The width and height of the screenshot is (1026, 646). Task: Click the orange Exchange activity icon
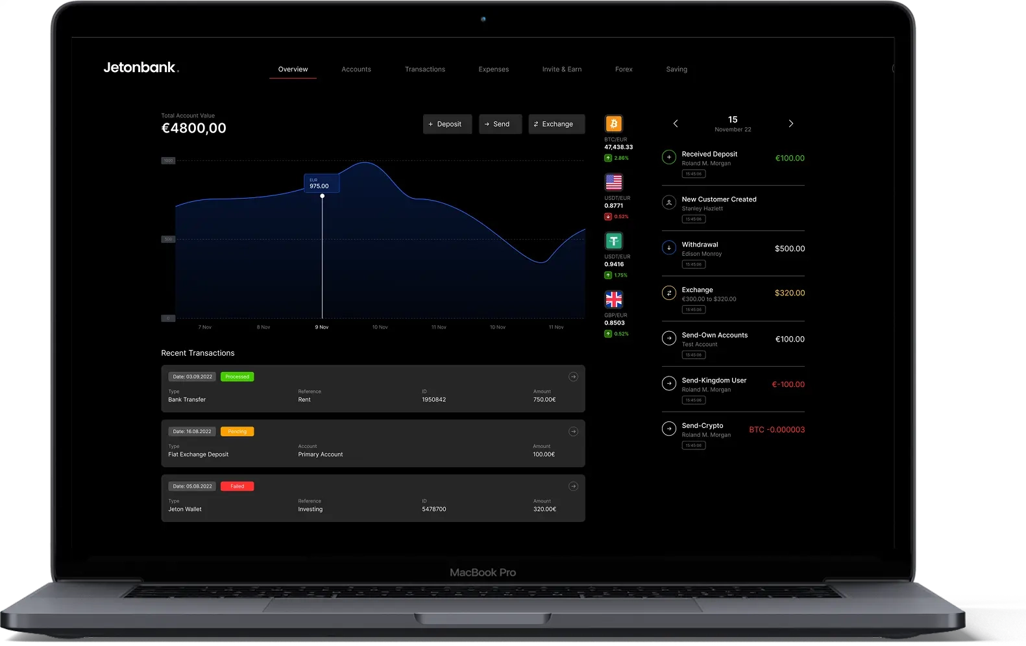pyautogui.click(x=668, y=293)
